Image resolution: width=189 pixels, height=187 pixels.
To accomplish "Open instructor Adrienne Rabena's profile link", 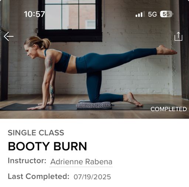I will click(81, 162).
